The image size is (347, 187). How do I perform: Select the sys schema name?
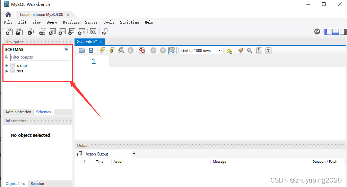click(20, 71)
